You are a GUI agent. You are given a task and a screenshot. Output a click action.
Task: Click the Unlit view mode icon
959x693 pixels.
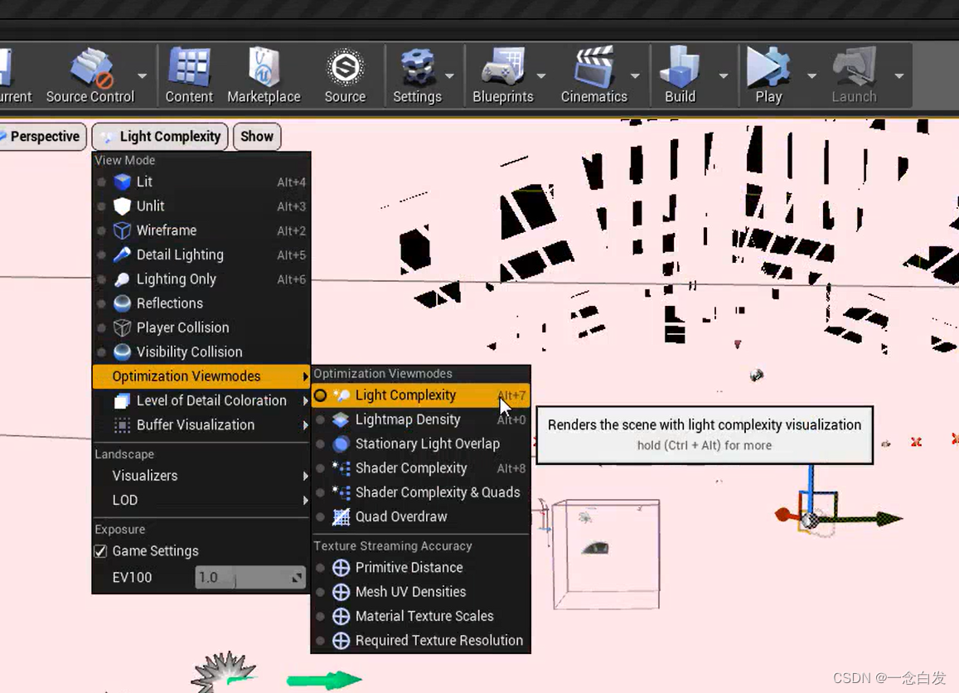pyautogui.click(x=123, y=206)
